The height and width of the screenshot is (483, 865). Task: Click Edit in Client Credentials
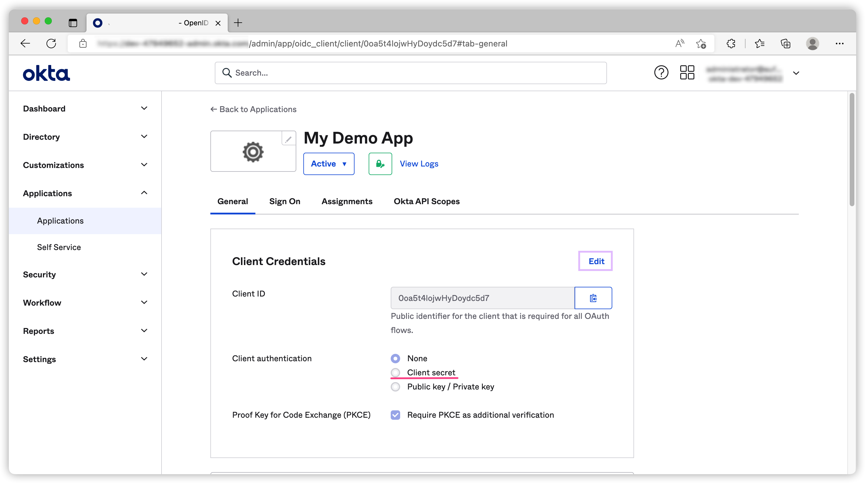(x=596, y=261)
